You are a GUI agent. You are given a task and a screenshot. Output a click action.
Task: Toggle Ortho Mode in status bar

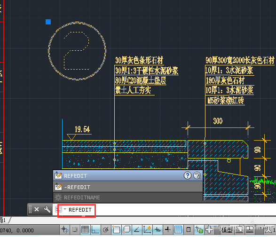click(x=95, y=229)
